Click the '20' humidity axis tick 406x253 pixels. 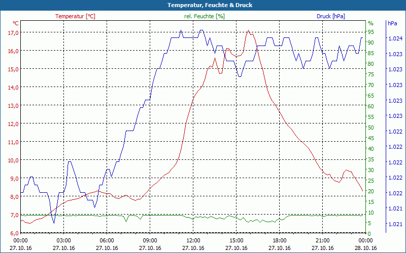(x=371, y=191)
